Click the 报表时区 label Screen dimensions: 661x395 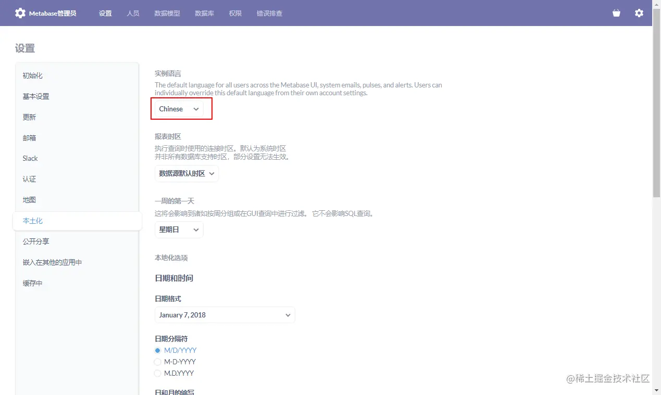[168, 136]
